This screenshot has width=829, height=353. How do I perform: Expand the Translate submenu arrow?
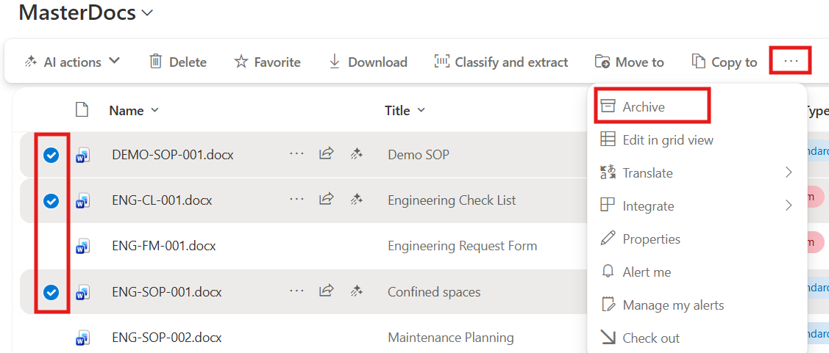pyautogui.click(x=789, y=172)
